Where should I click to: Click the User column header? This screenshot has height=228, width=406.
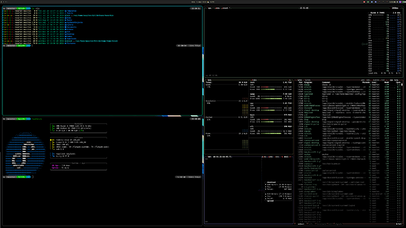click(374, 82)
